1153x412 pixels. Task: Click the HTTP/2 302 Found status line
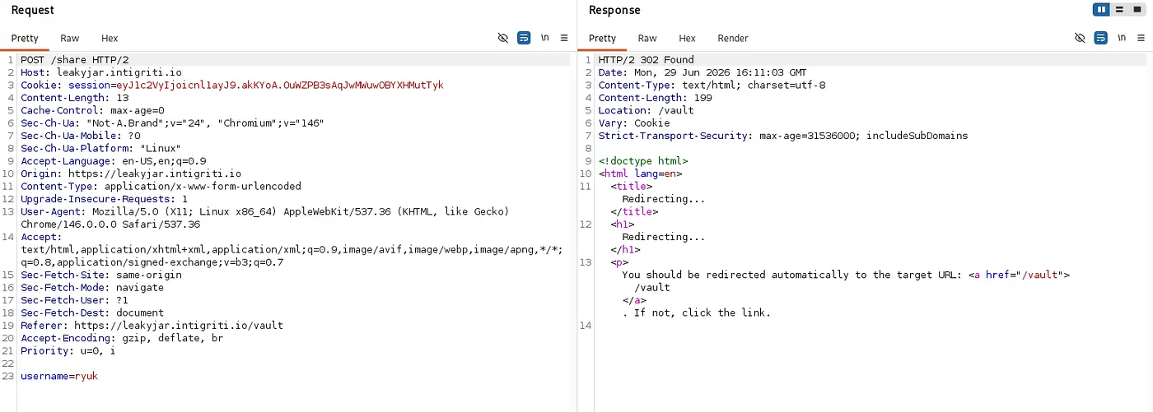[x=646, y=60]
